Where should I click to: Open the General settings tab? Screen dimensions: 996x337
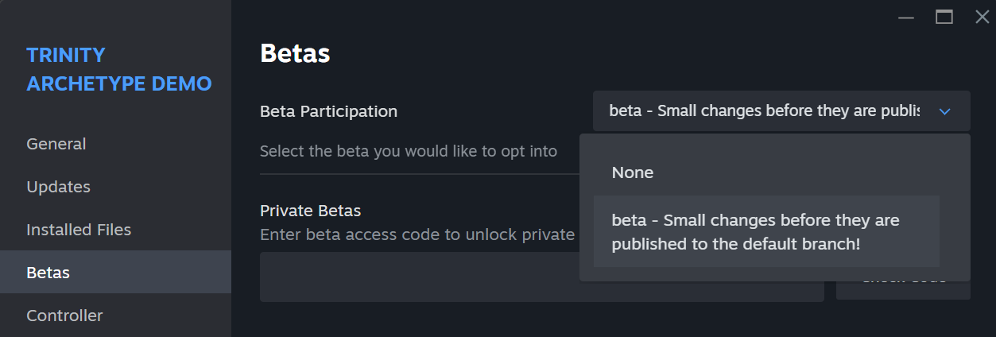56,144
